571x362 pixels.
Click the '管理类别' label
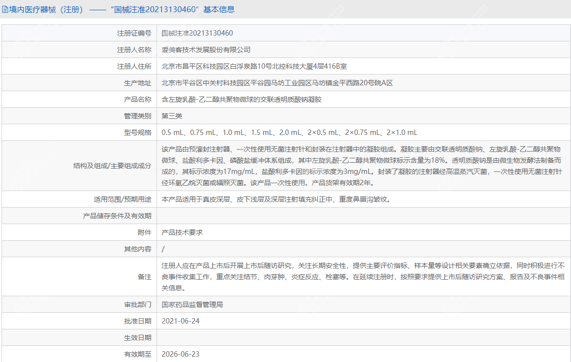click(x=138, y=116)
